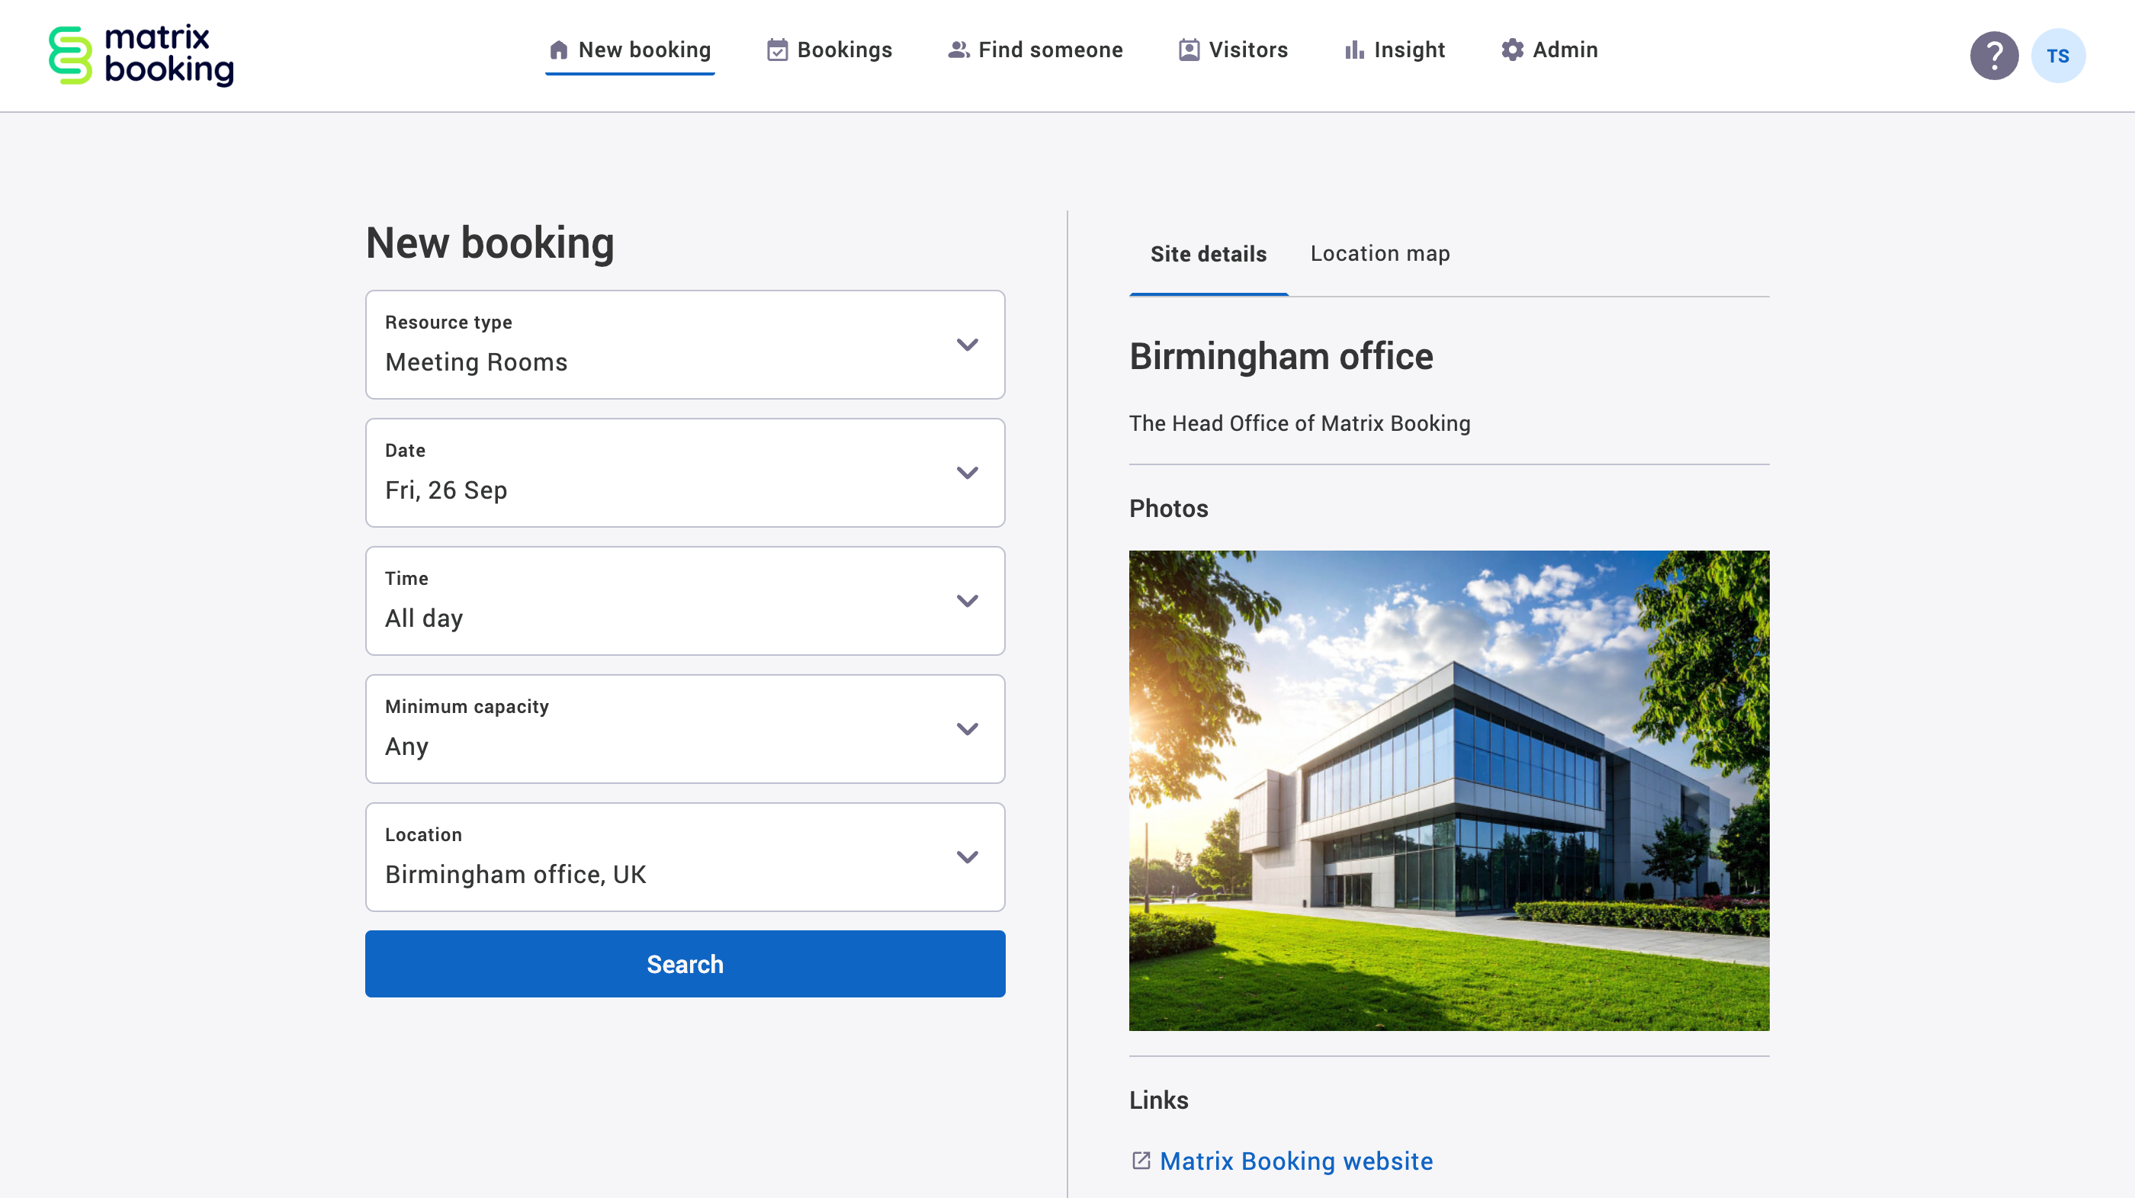Click the Matrix Booking logo
The image size is (2135, 1198).
coord(140,54)
